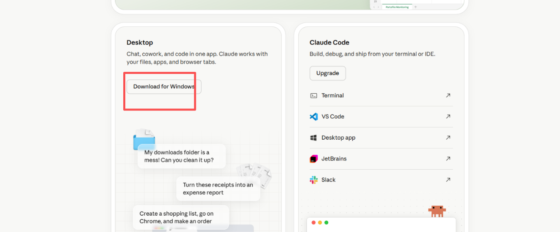The width and height of the screenshot is (560, 232).
Task: Click the Slack logo icon
Action: (313, 180)
